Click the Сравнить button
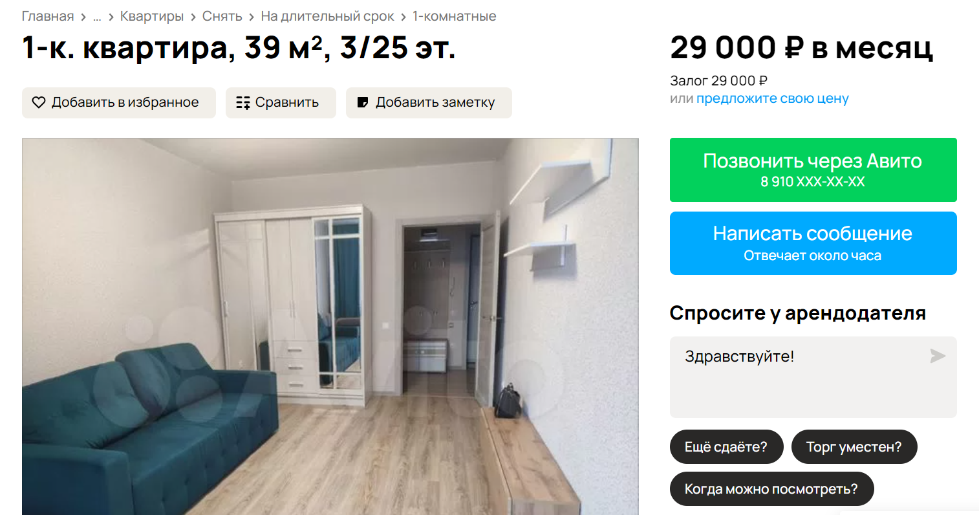The image size is (979, 515). pyautogui.click(x=281, y=103)
